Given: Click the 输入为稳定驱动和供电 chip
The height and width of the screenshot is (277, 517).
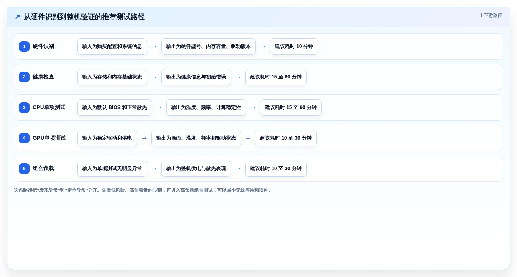Looking at the screenshot, I should [x=107, y=138].
